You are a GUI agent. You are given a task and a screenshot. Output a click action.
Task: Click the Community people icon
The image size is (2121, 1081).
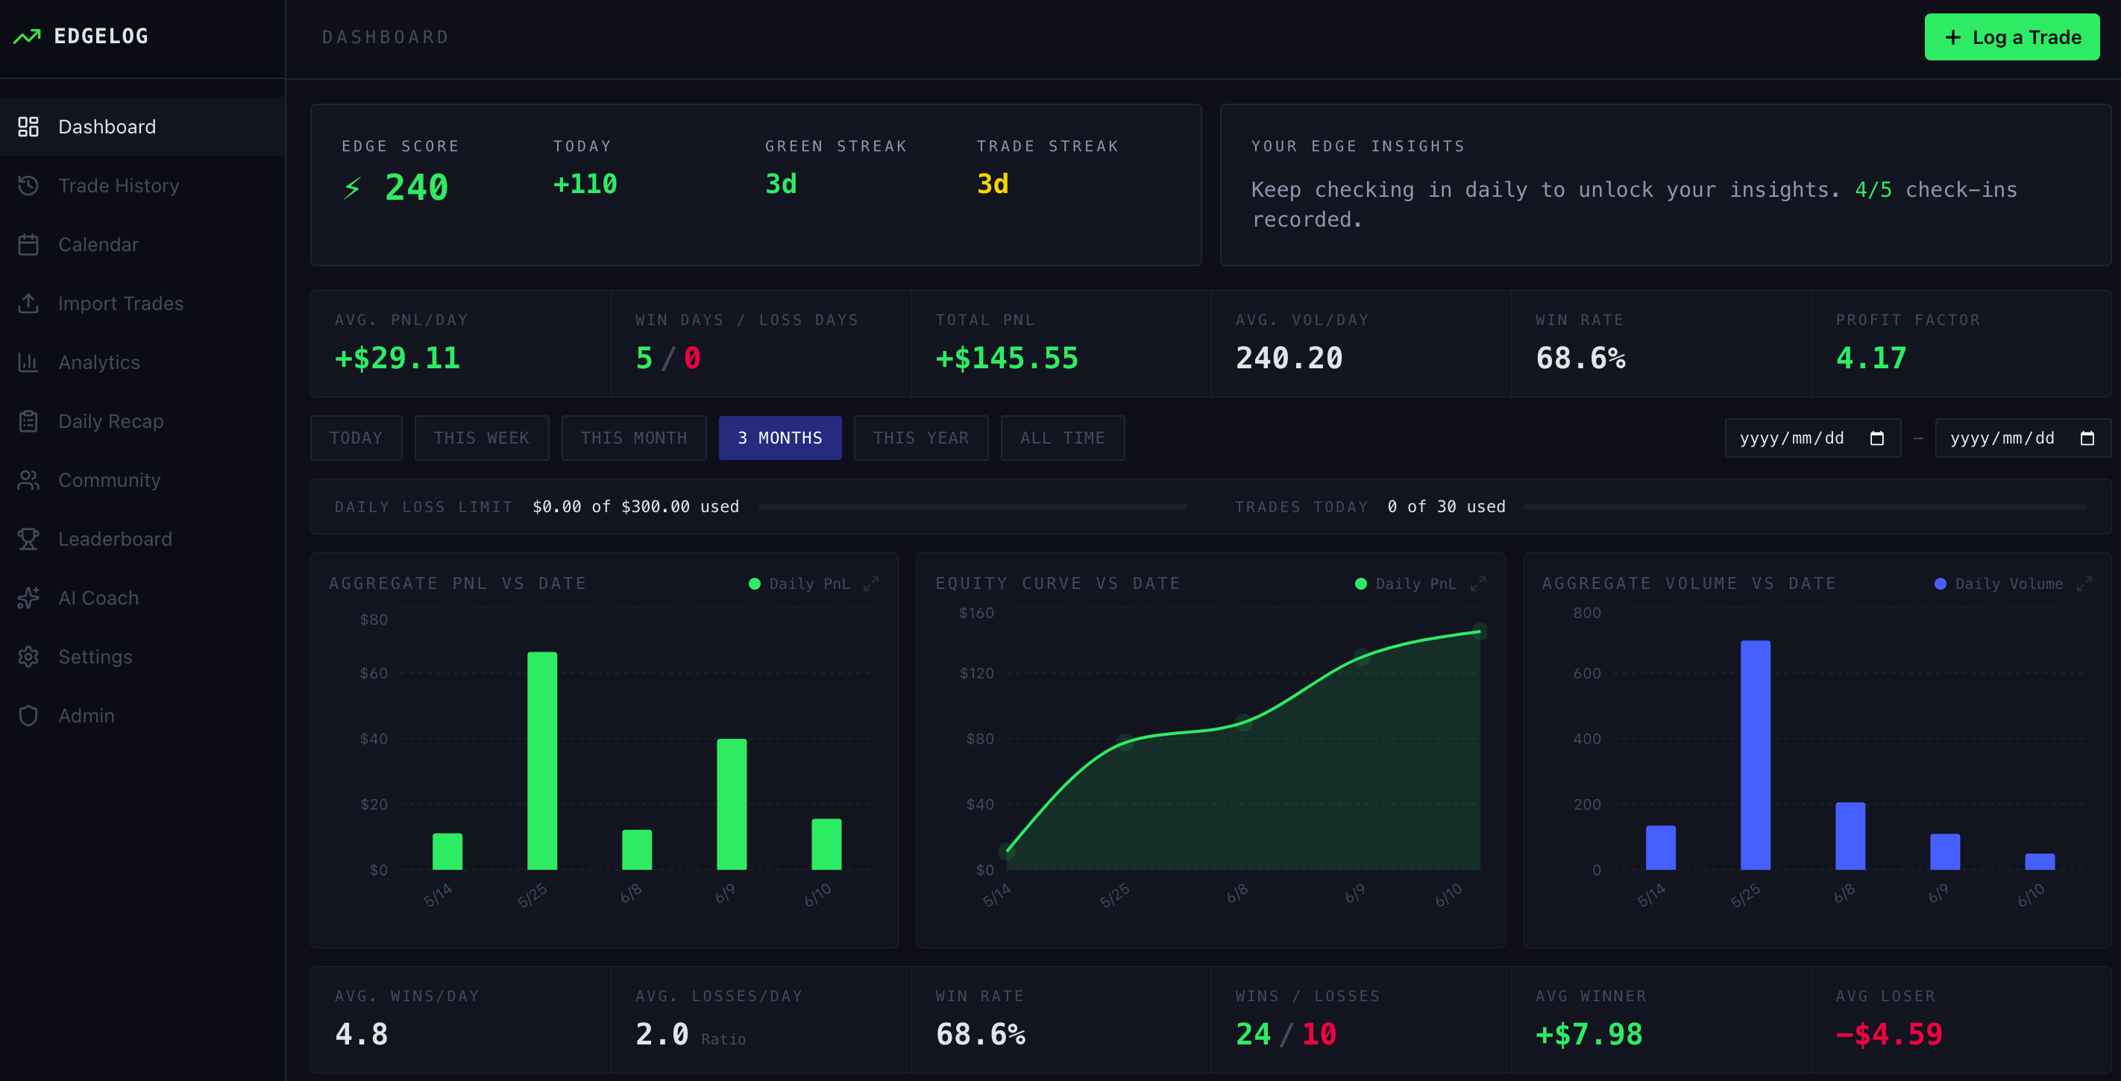pos(28,480)
